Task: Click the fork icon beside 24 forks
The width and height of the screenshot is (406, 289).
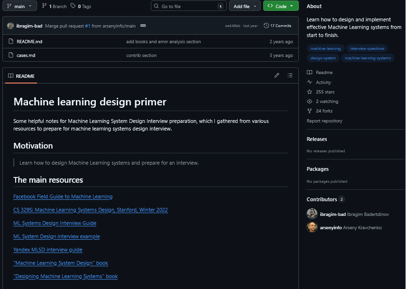Action: click(x=309, y=111)
